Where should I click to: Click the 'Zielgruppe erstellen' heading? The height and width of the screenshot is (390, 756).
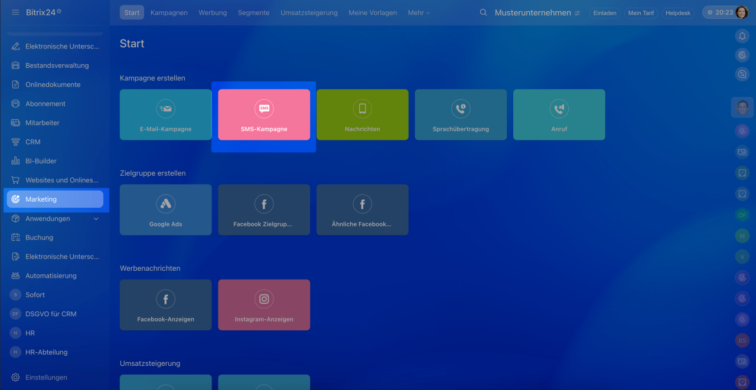[x=152, y=173]
